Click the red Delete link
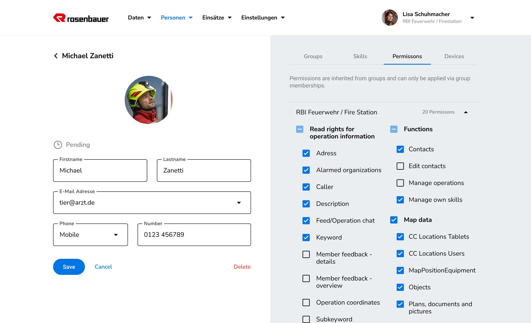This screenshot has width=531, height=323. coord(242,267)
